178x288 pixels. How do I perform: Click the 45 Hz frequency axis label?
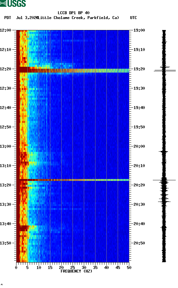118,268
